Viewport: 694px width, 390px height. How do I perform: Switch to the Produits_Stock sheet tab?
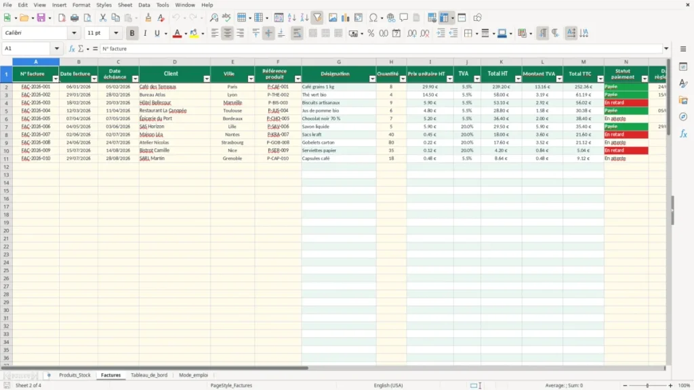click(x=75, y=375)
